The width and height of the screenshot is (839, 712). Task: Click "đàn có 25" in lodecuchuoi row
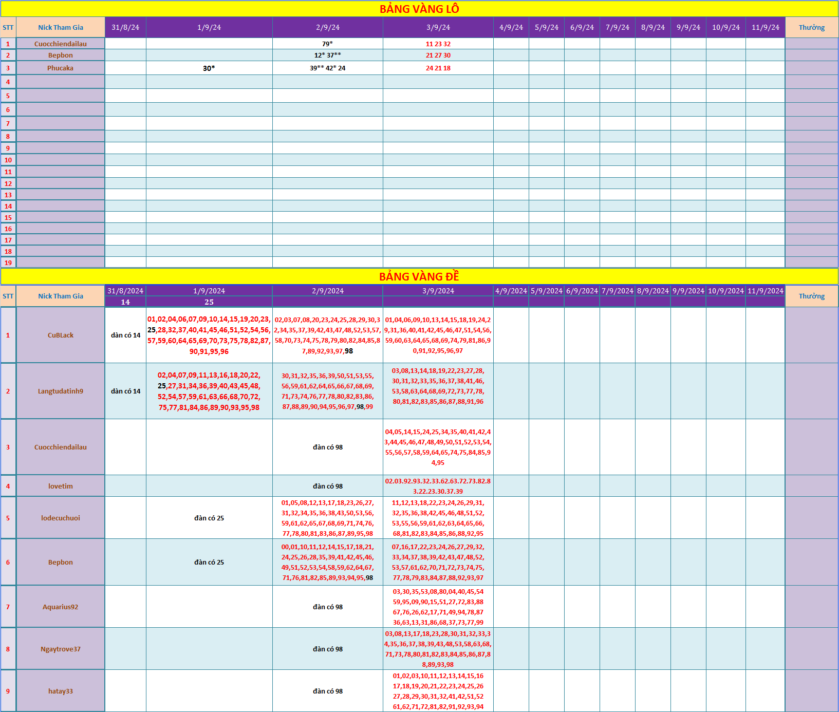209,518
